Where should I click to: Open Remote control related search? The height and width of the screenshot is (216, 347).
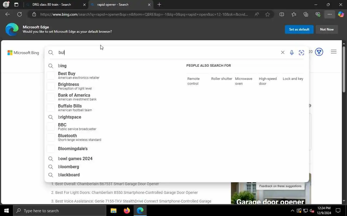[x=194, y=81]
